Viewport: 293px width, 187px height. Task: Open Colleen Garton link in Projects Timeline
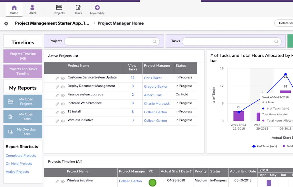[x=130, y=181]
